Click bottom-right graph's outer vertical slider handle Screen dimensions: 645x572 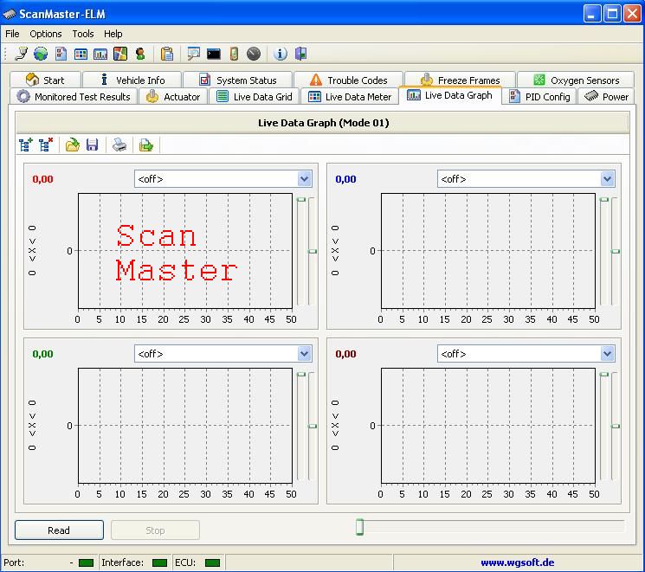[616, 426]
